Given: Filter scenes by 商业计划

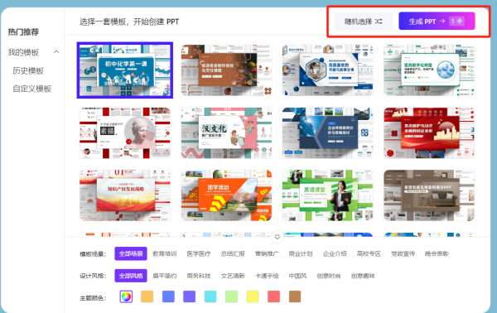Looking at the screenshot, I should tap(301, 253).
